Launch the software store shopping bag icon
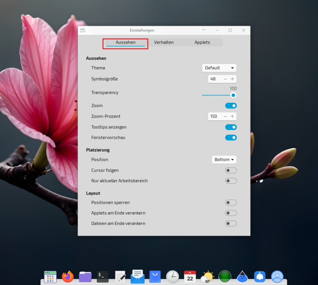Viewport: 318px width, 285px height. (155, 276)
